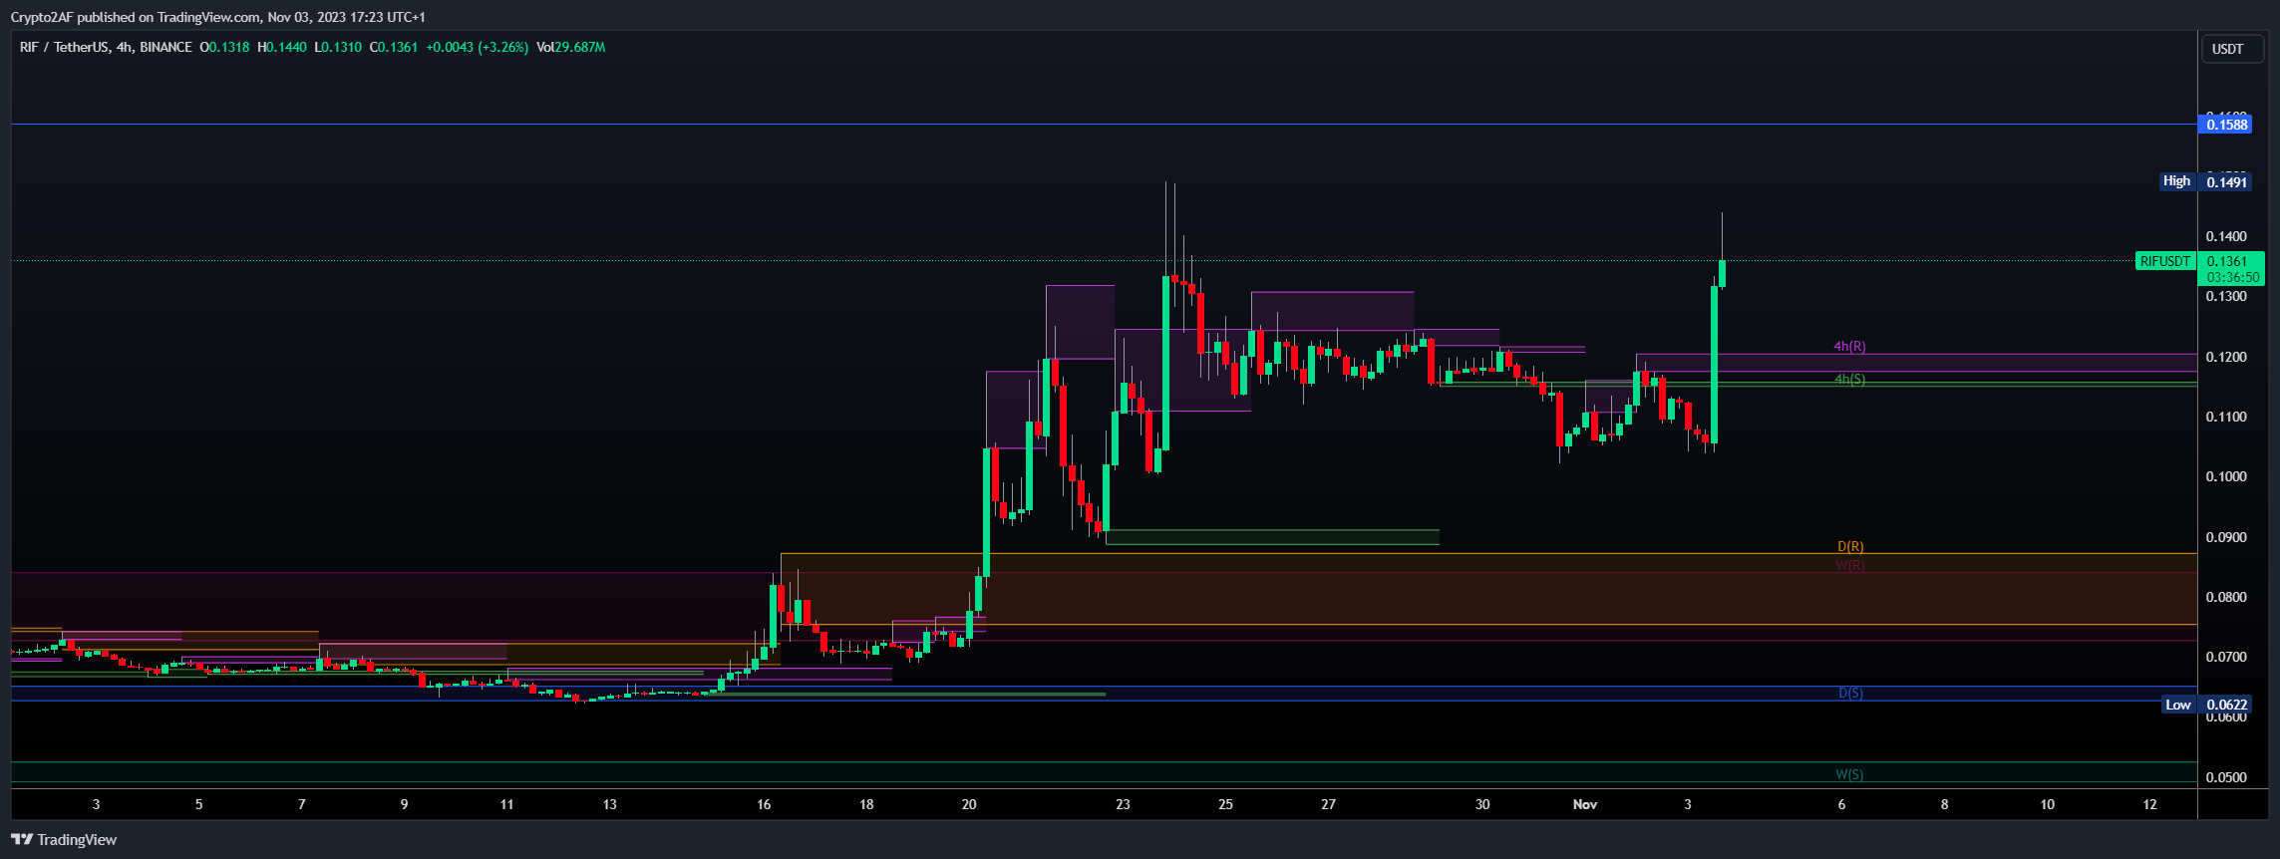Click the high price H0.1440 value
This screenshot has height=859, width=2280.
click(x=281, y=47)
